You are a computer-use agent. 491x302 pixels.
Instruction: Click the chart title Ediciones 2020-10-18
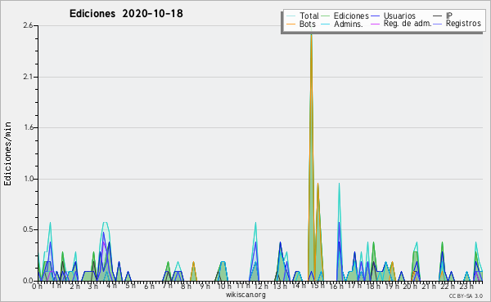pos(126,14)
